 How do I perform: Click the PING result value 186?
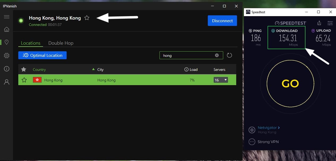tap(256, 38)
